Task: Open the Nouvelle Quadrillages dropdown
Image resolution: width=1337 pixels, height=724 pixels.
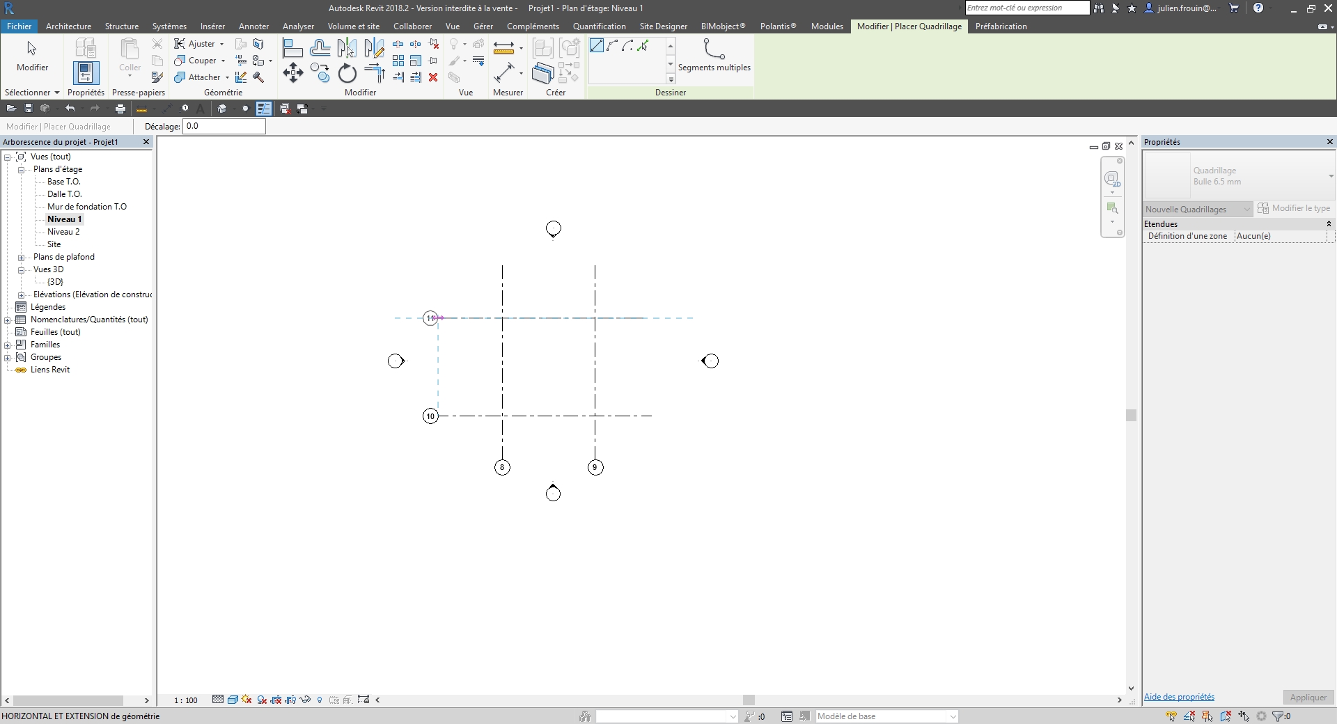Action: click(1198, 209)
